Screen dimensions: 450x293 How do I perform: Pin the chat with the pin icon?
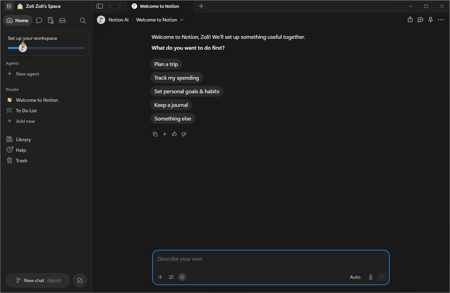(x=431, y=20)
